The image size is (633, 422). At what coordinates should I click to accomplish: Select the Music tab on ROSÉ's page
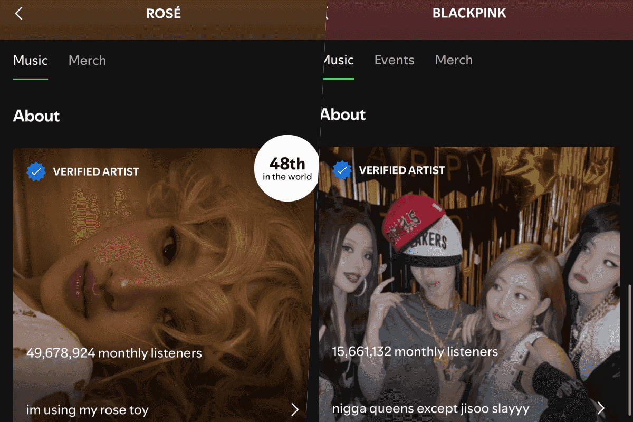tap(31, 61)
